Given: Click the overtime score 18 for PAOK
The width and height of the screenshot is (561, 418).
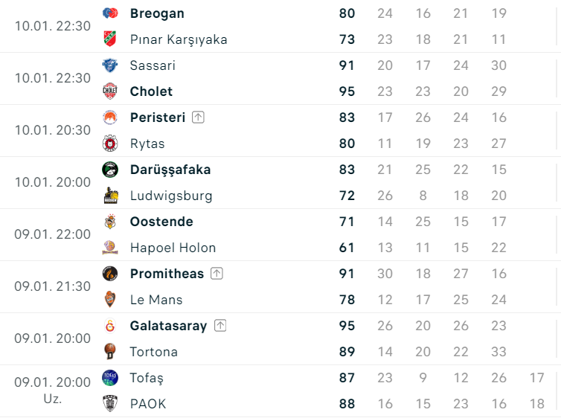Looking at the screenshot, I should [536, 404].
